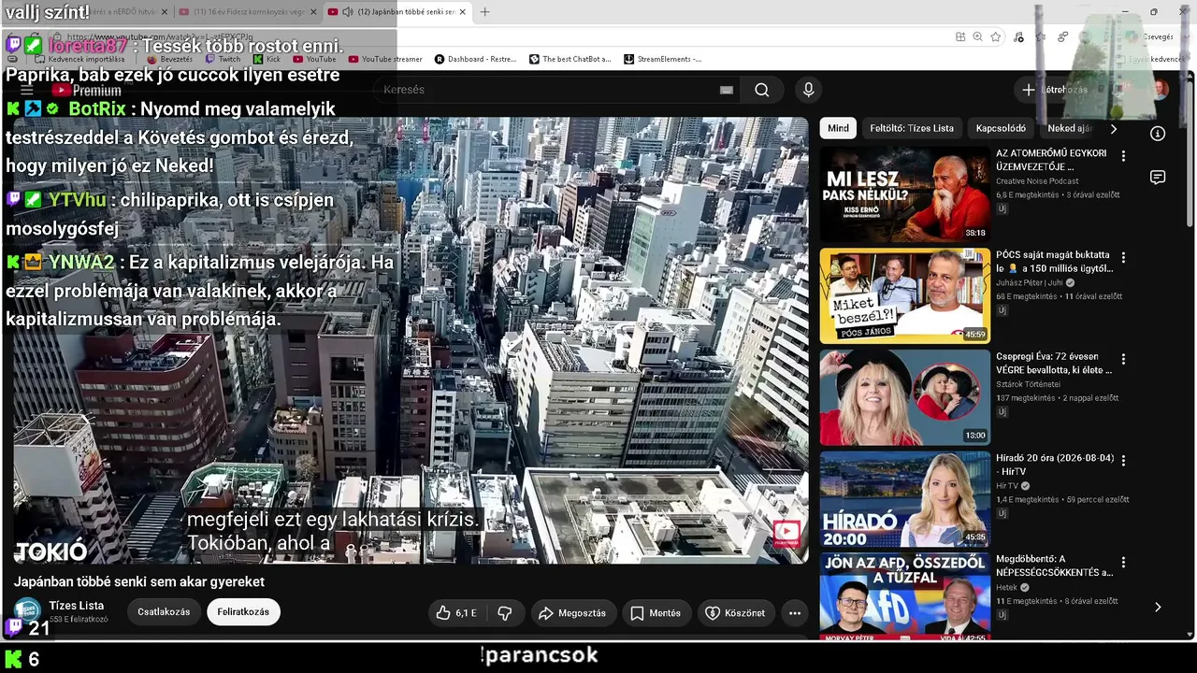
Task: Click the main video player
Action: click(411, 340)
